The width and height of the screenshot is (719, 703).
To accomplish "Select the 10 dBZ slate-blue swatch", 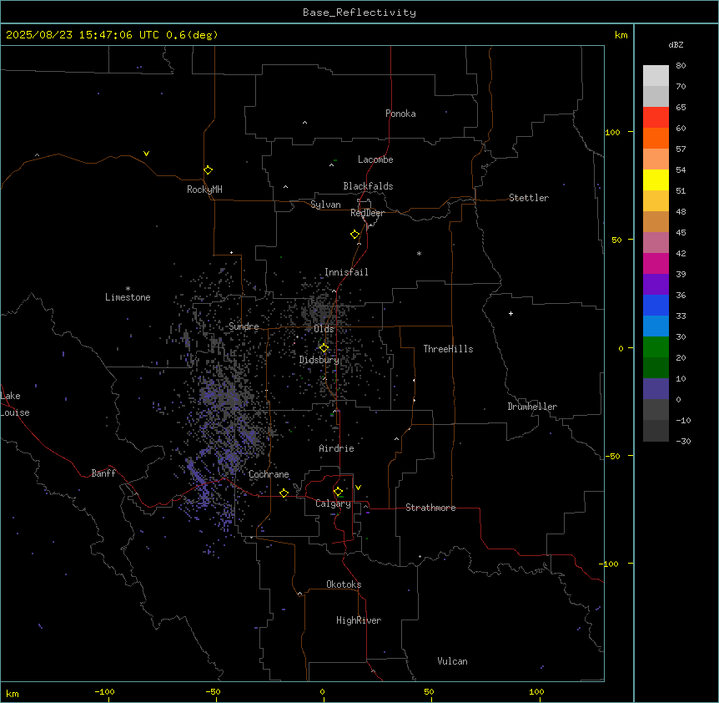I will point(656,389).
